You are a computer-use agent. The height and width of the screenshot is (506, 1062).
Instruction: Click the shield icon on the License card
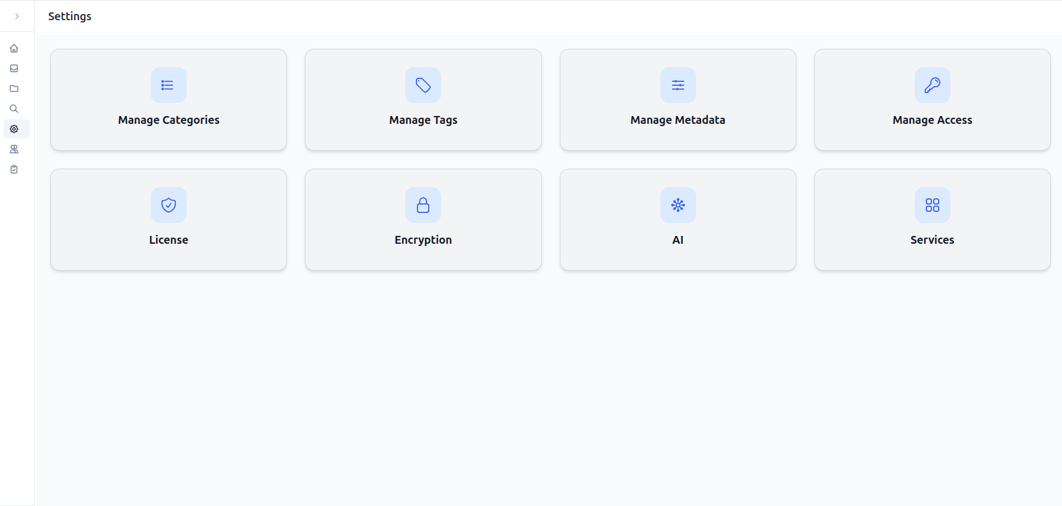pos(168,205)
